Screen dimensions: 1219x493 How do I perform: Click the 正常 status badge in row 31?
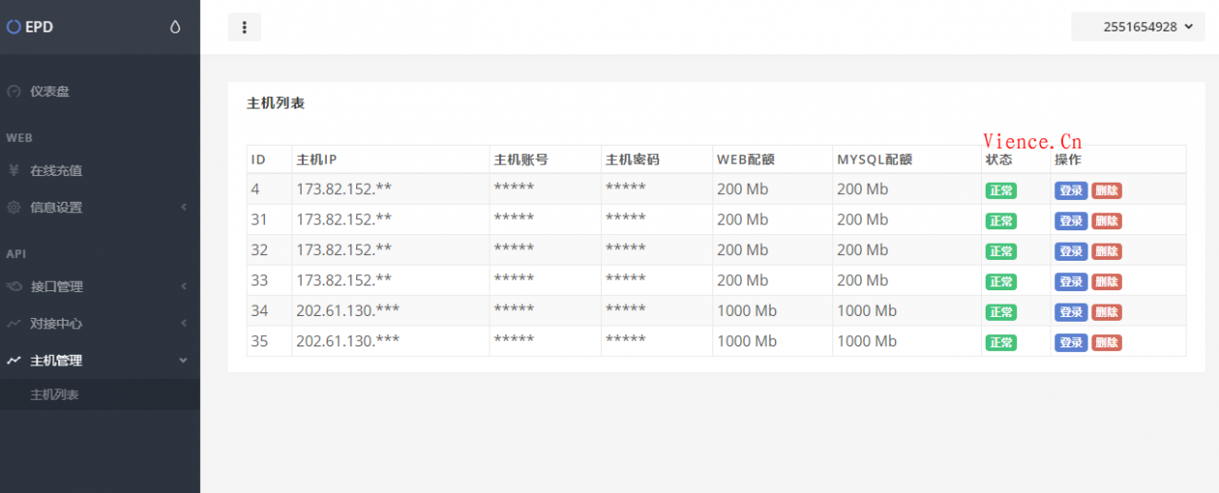[1001, 221]
